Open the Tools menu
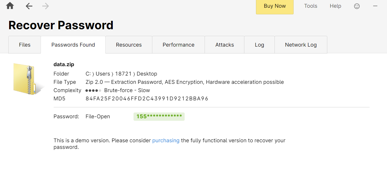The height and width of the screenshot is (169, 387). point(310,6)
